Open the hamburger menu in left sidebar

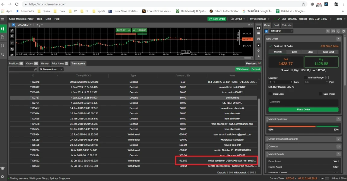point(2,20)
